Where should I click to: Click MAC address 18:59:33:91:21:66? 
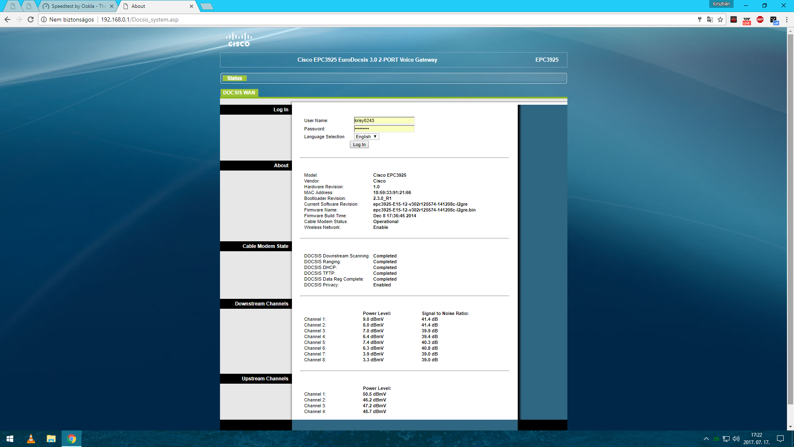392,192
